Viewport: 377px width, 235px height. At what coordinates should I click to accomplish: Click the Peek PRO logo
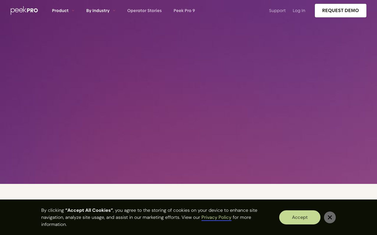(x=24, y=11)
